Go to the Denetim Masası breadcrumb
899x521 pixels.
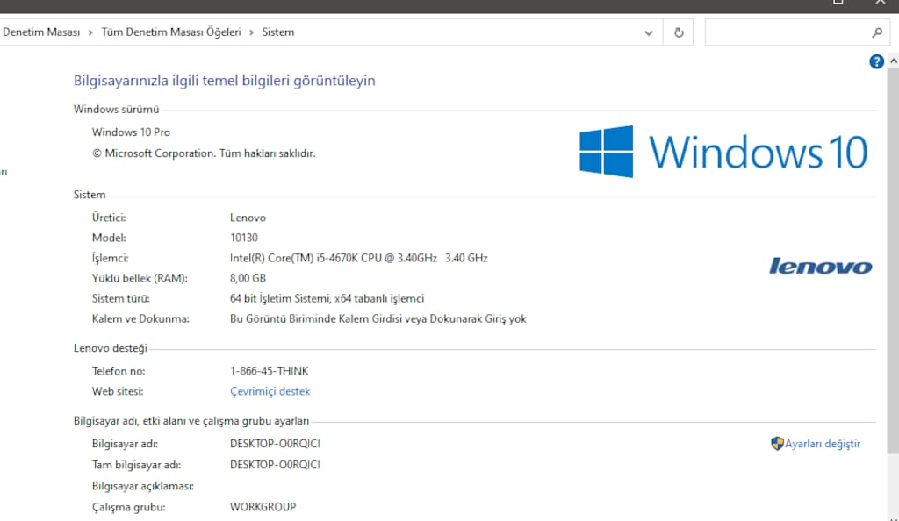pyautogui.click(x=40, y=32)
